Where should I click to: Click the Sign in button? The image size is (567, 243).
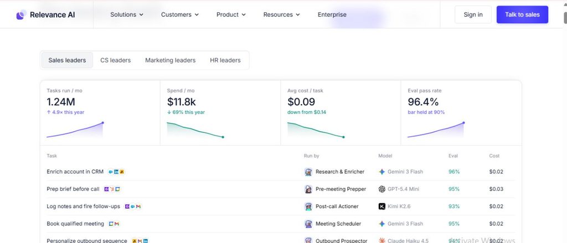pos(473,14)
